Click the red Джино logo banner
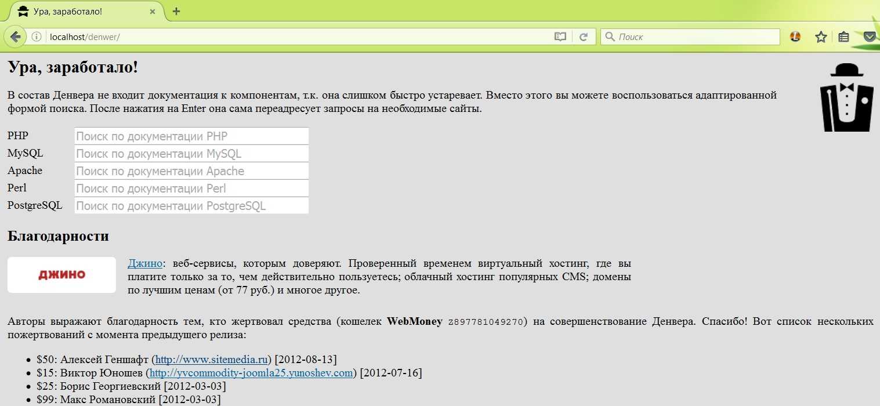Screen dimensions: 880x406 (61, 275)
